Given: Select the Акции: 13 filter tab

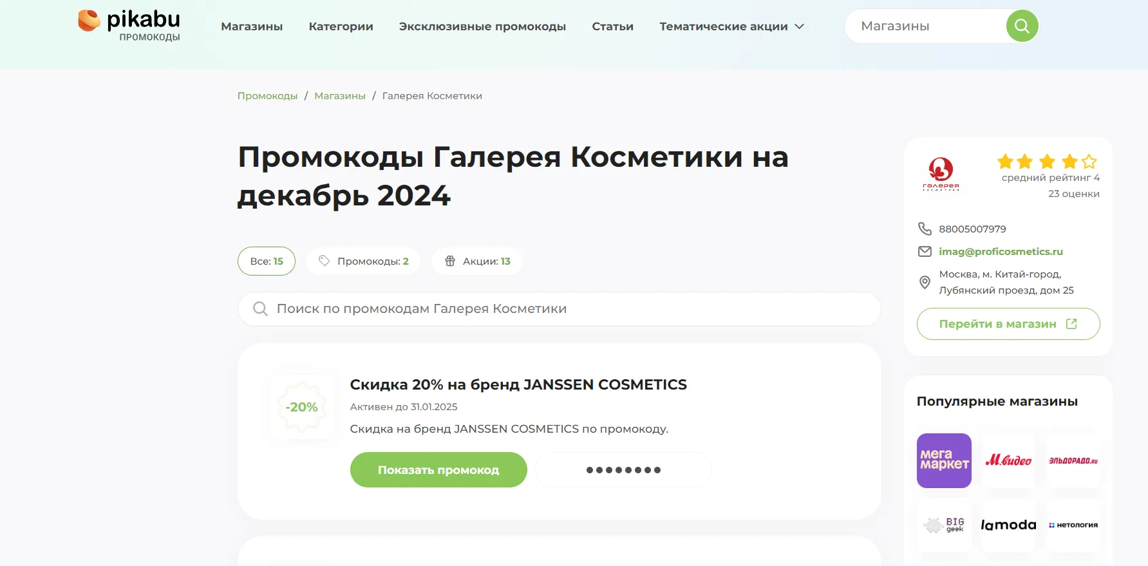Looking at the screenshot, I should (476, 261).
